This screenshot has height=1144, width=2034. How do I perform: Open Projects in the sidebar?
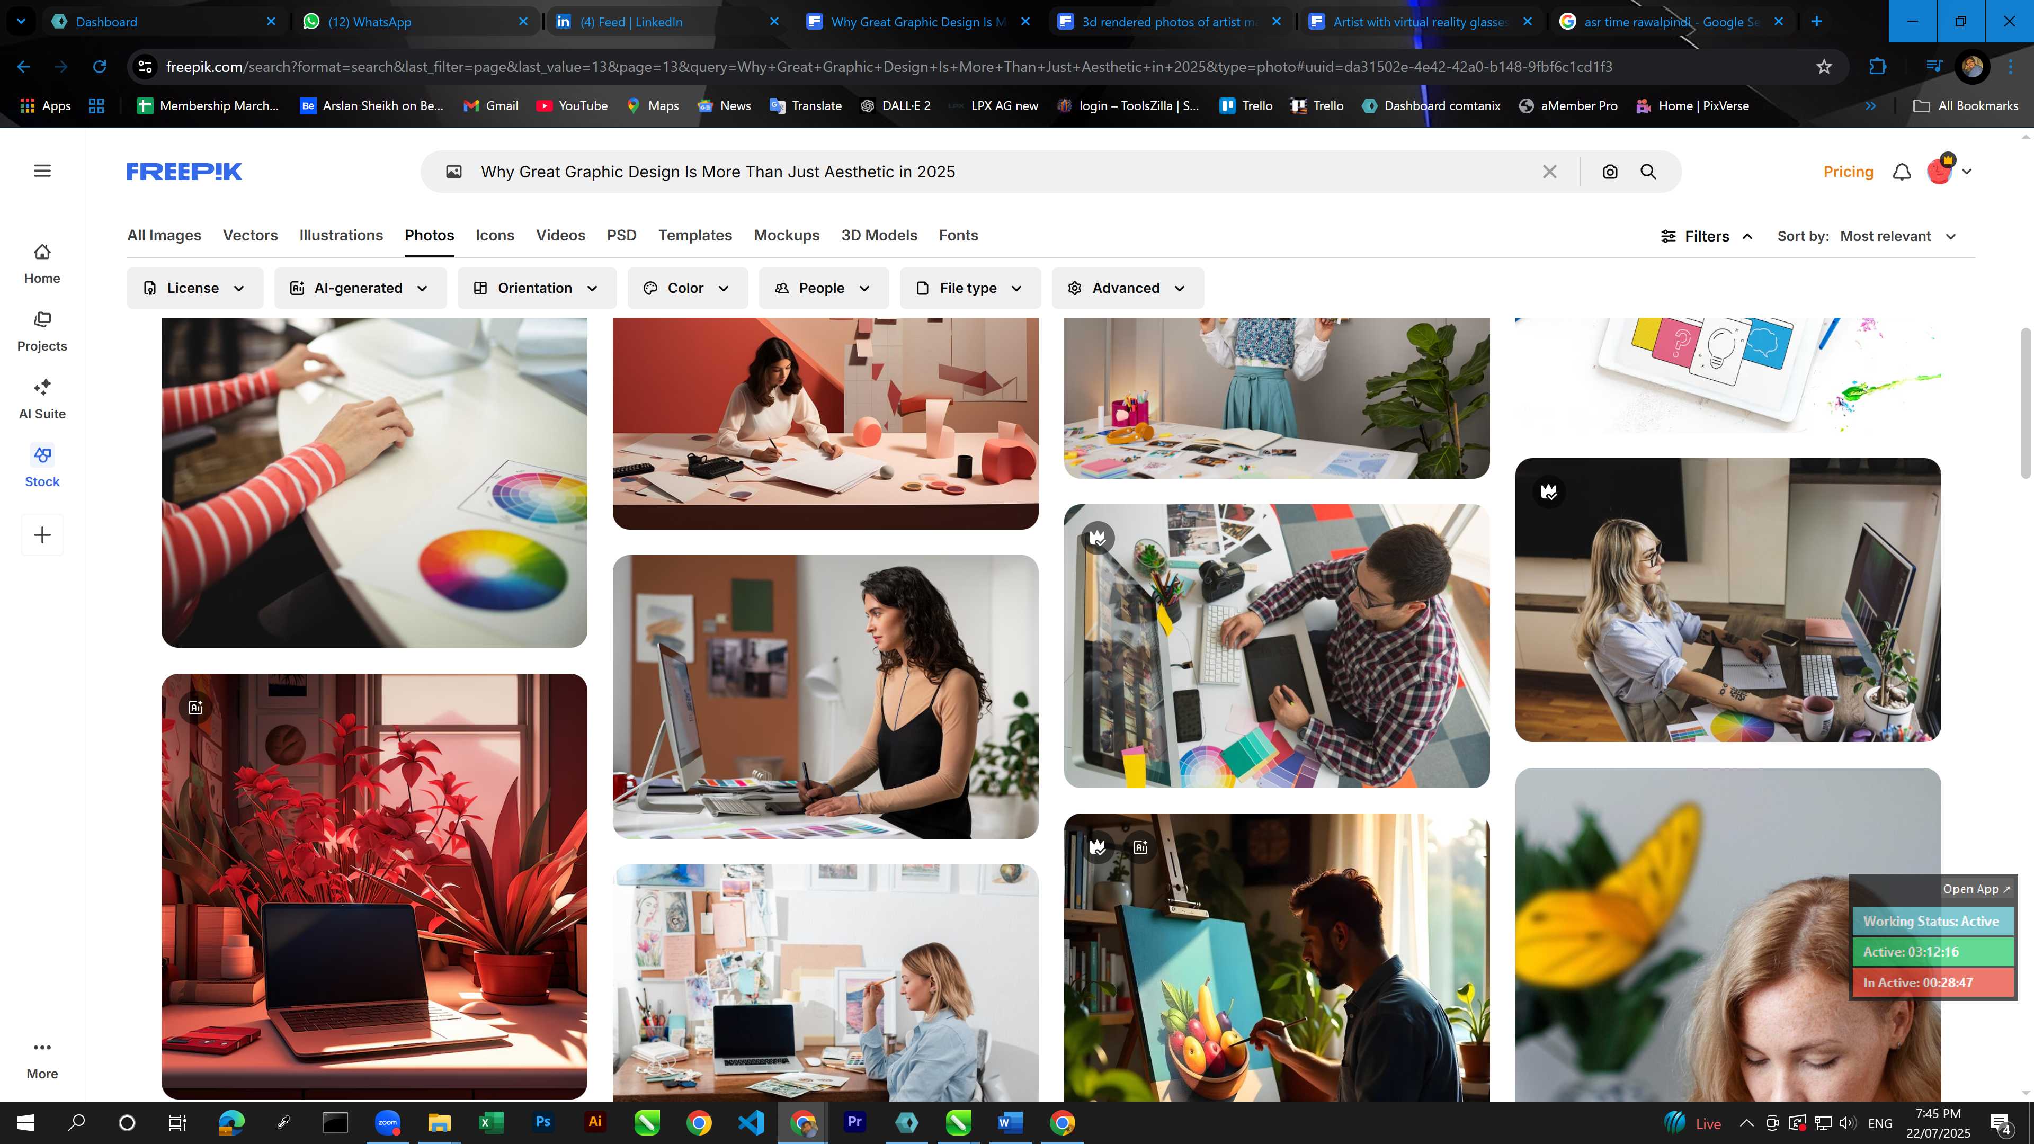42,332
